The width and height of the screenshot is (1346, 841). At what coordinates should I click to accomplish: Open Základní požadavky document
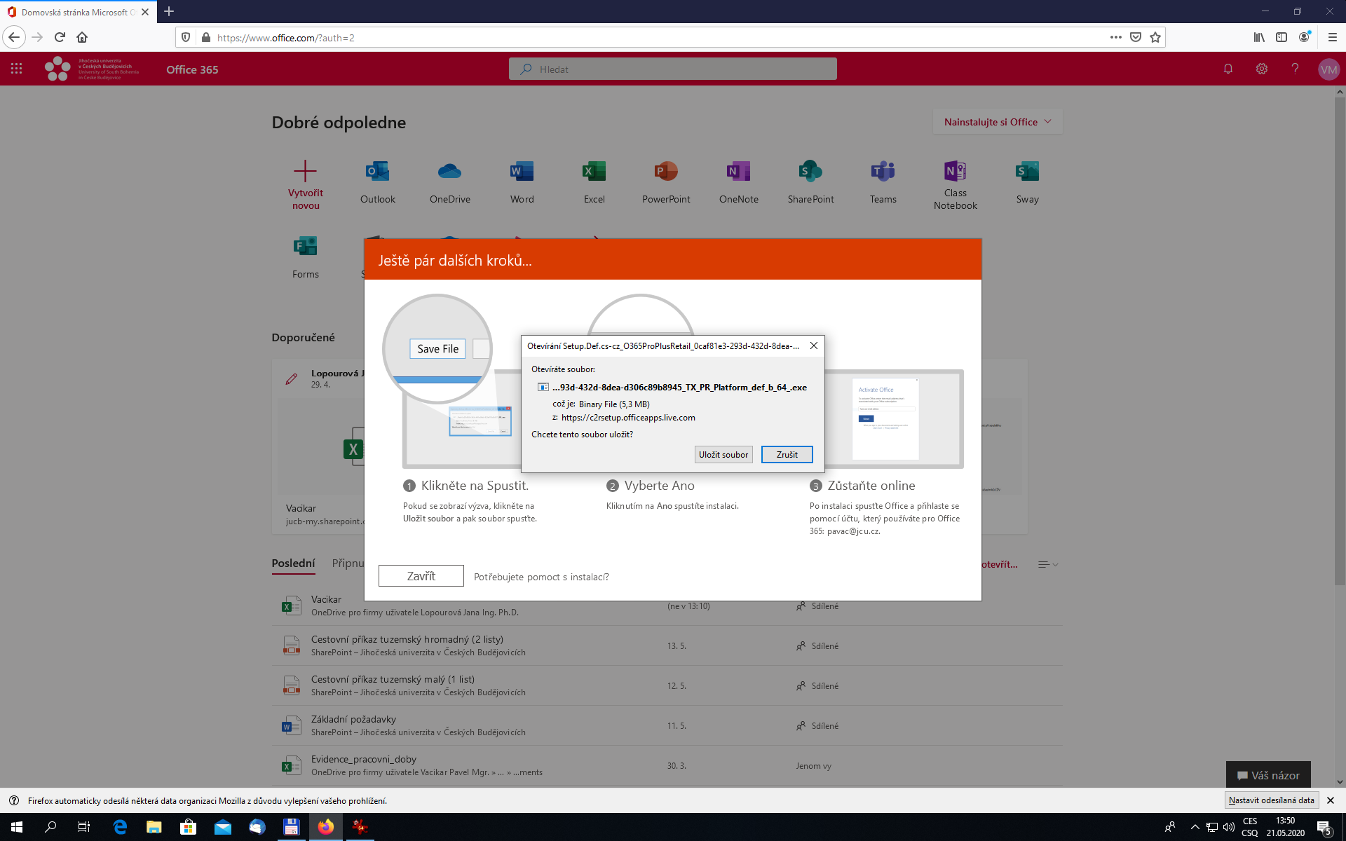tap(353, 719)
